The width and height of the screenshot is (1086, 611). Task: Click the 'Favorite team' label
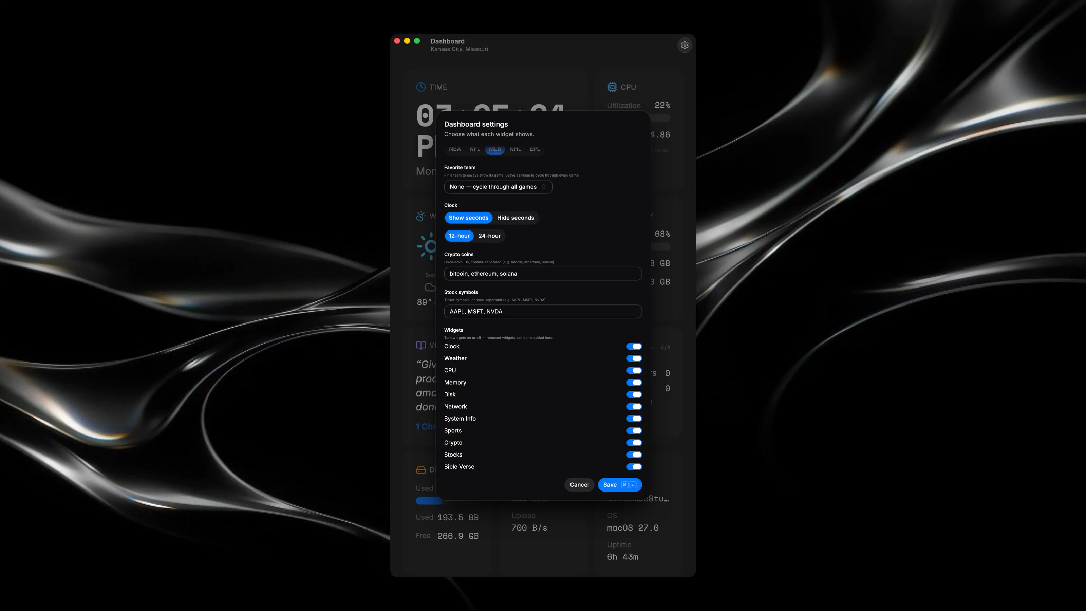coord(460,167)
